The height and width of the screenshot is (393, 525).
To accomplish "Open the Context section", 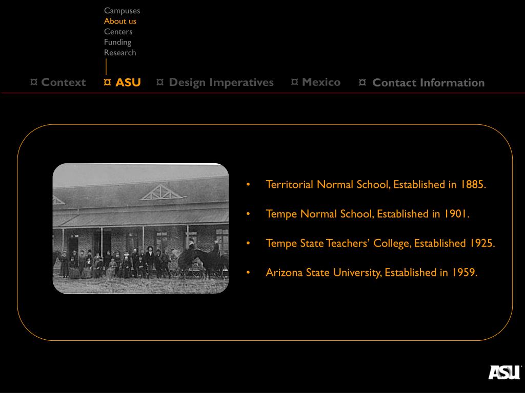I will [x=63, y=82].
